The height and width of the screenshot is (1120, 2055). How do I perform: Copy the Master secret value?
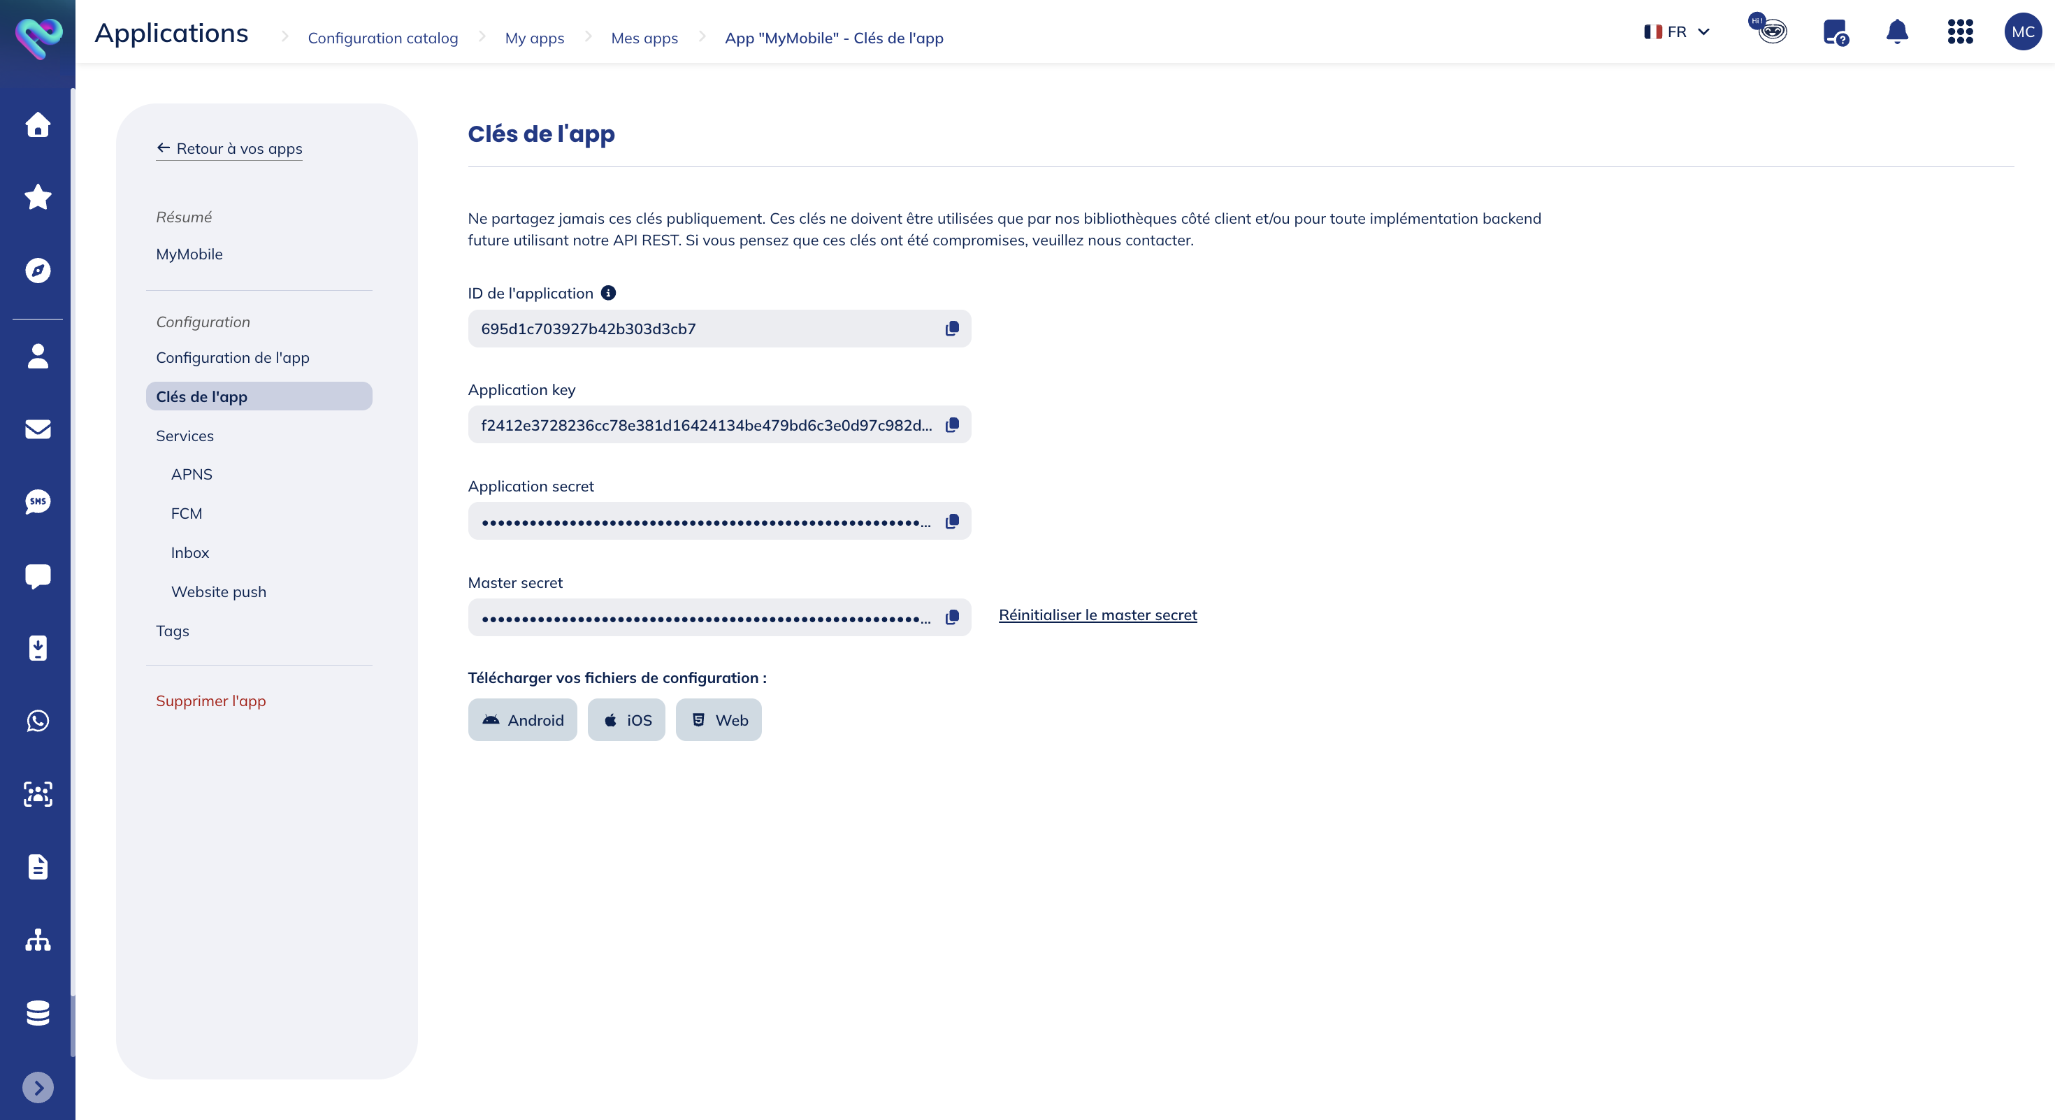[952, 617]
